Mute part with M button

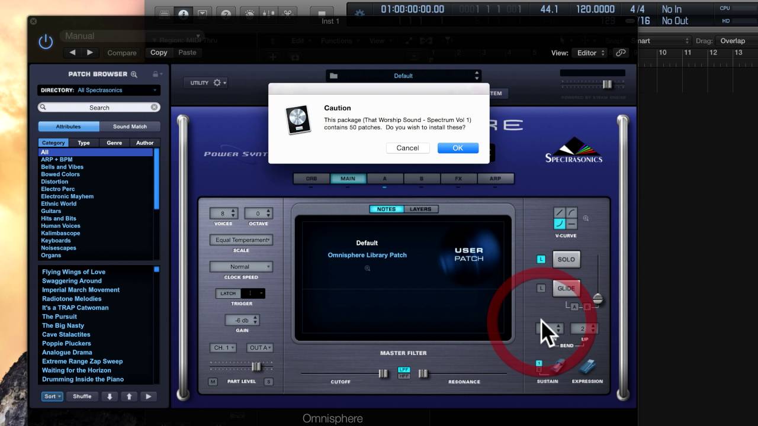(213, 382)
